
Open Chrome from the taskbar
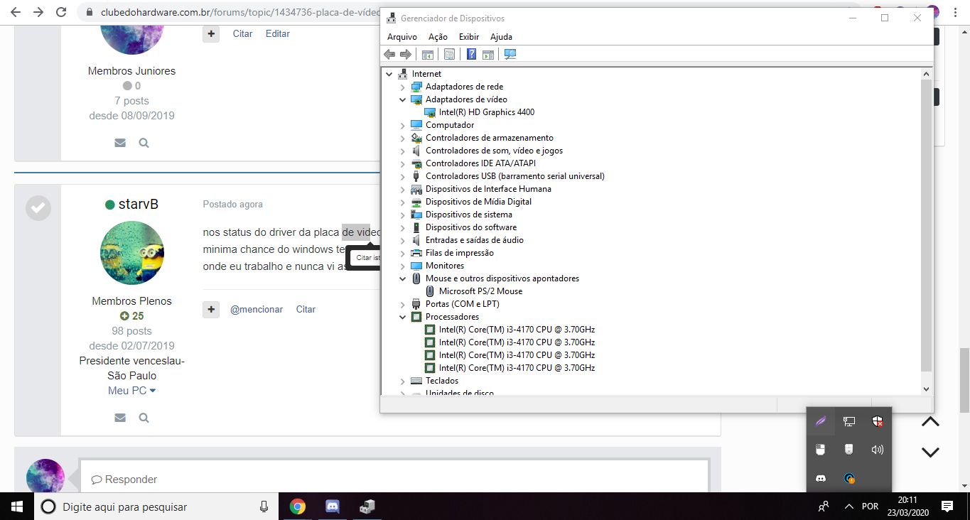pyautogui.click(x=298, y=507)
